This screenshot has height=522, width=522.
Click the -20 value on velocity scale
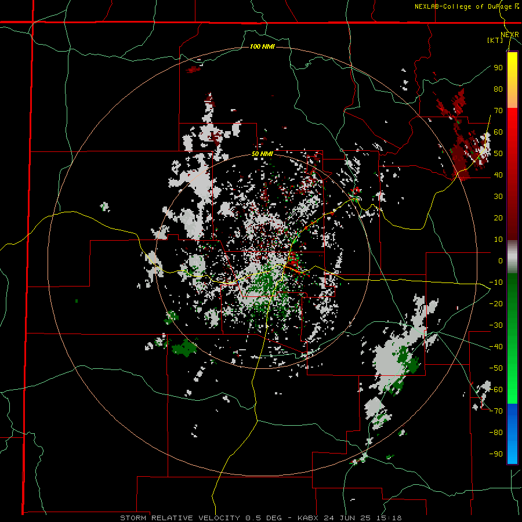pyautogui.click(x=496, y=303)
